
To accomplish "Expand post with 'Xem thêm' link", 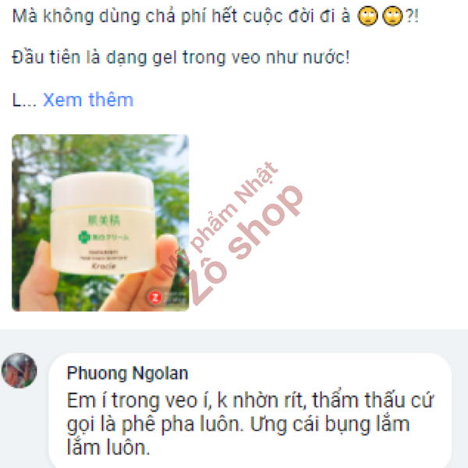I will pyautogui.click(x=88, y=100).
